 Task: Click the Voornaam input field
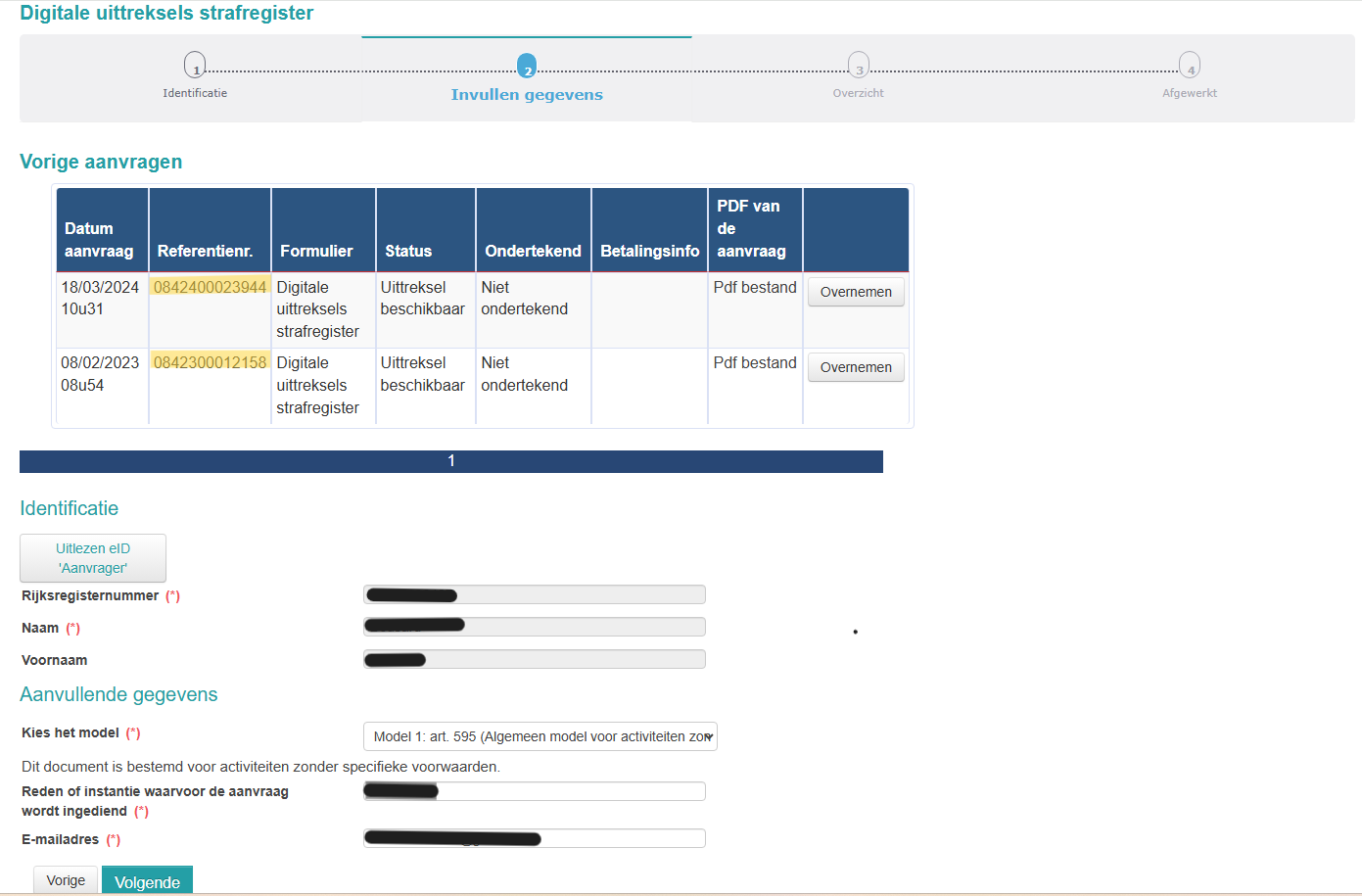pos(535,659)
